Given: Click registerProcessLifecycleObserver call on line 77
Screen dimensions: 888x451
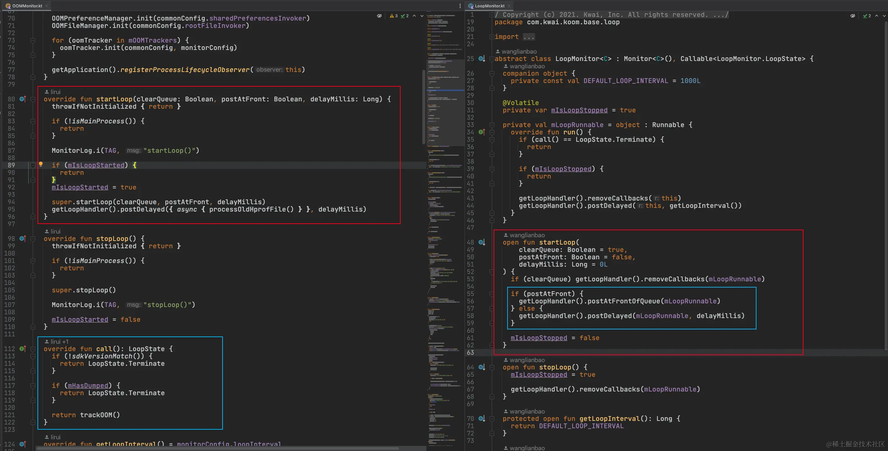Looking at the screenshot, I should click(185, 70).
